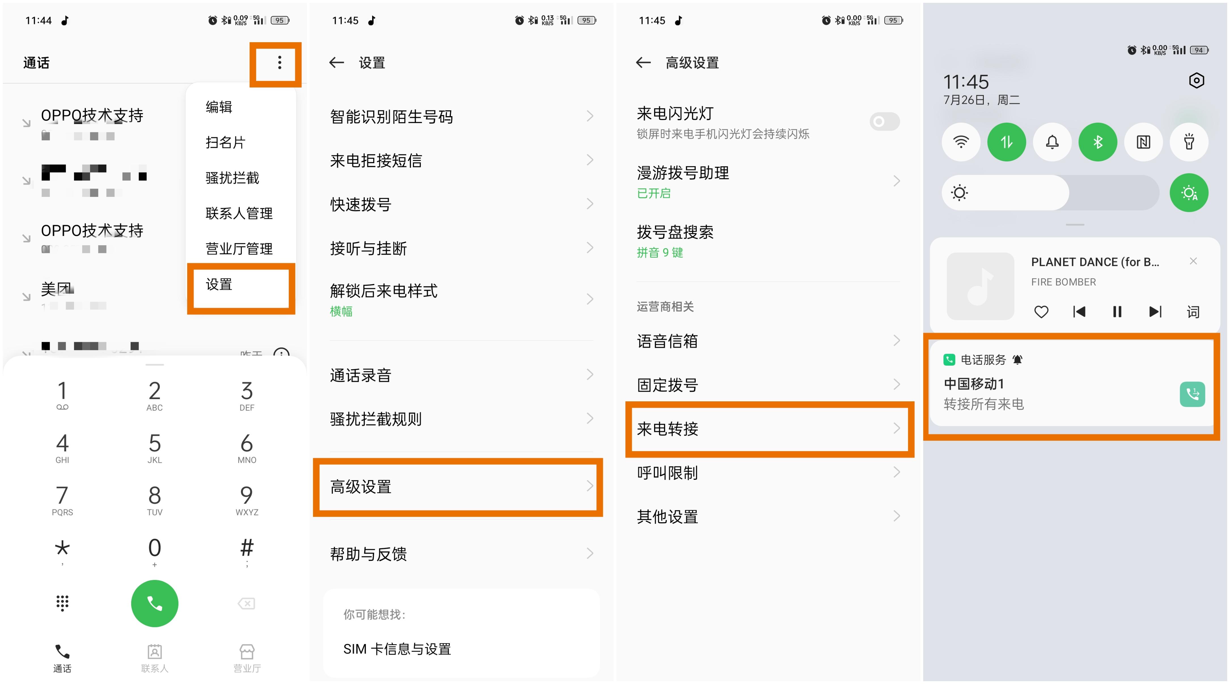This screenshot has height=684, width=1230.
Task: Pause the FIRE BOMBER music playback
Action: coord(1117,312)
